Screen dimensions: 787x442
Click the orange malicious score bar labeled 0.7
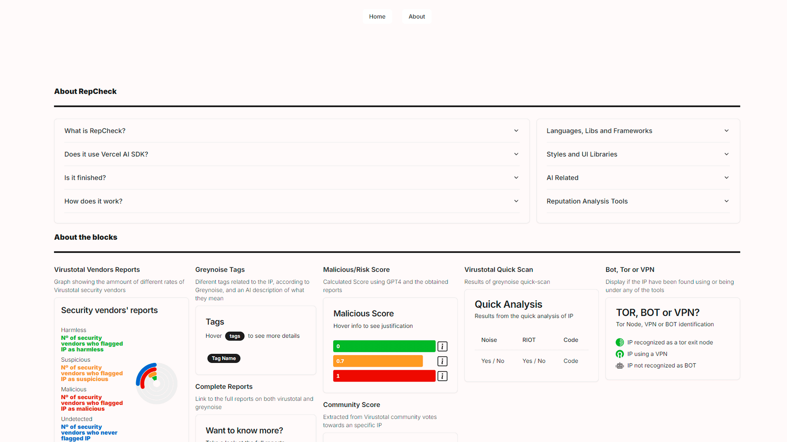(378, 361)
